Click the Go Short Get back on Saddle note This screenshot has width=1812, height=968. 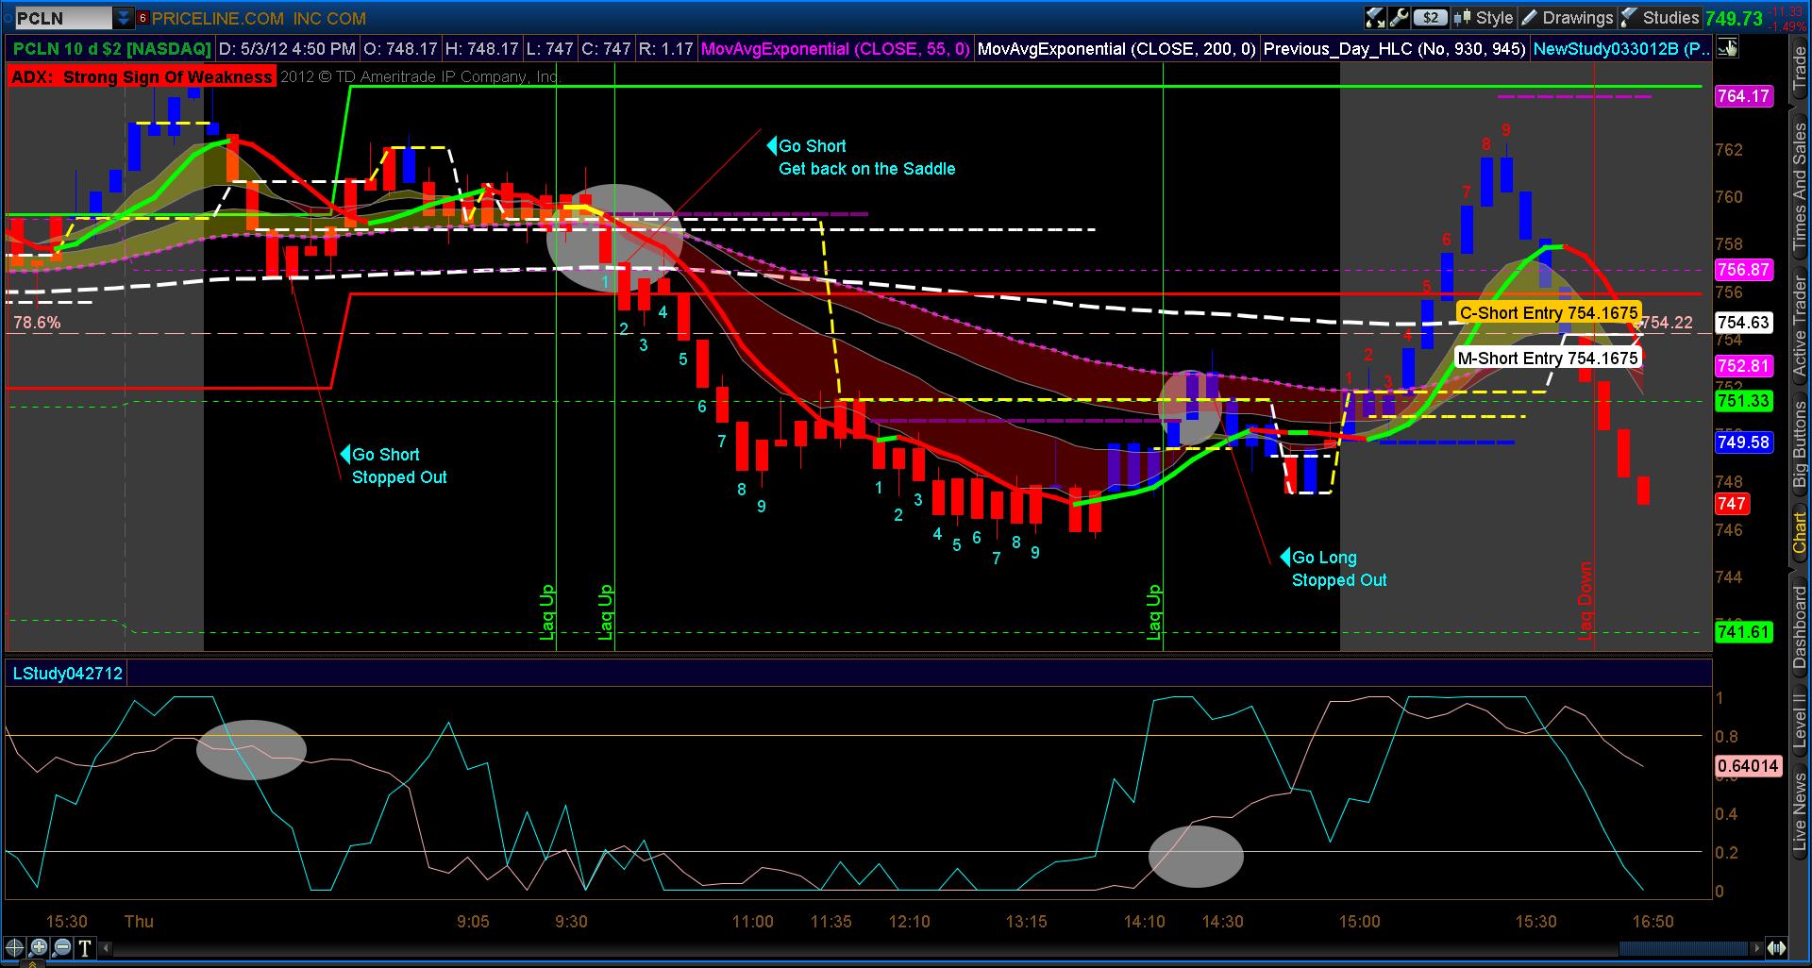[x=863, y=158]
